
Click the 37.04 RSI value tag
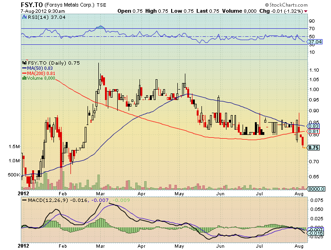coord(314,42)
